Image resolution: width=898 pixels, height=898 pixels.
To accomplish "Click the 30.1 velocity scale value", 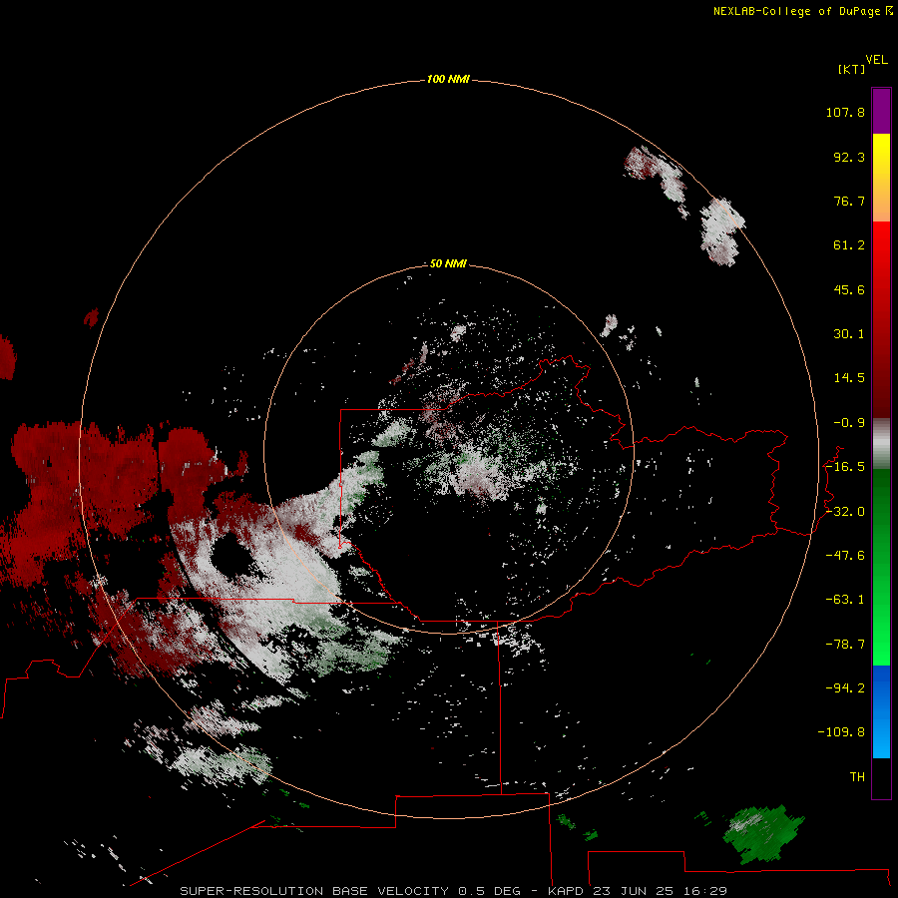I will pyautogui.click(x=849, y=334).
